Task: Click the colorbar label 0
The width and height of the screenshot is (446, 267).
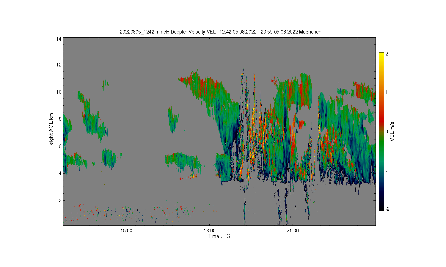Action: coord(387,131)
